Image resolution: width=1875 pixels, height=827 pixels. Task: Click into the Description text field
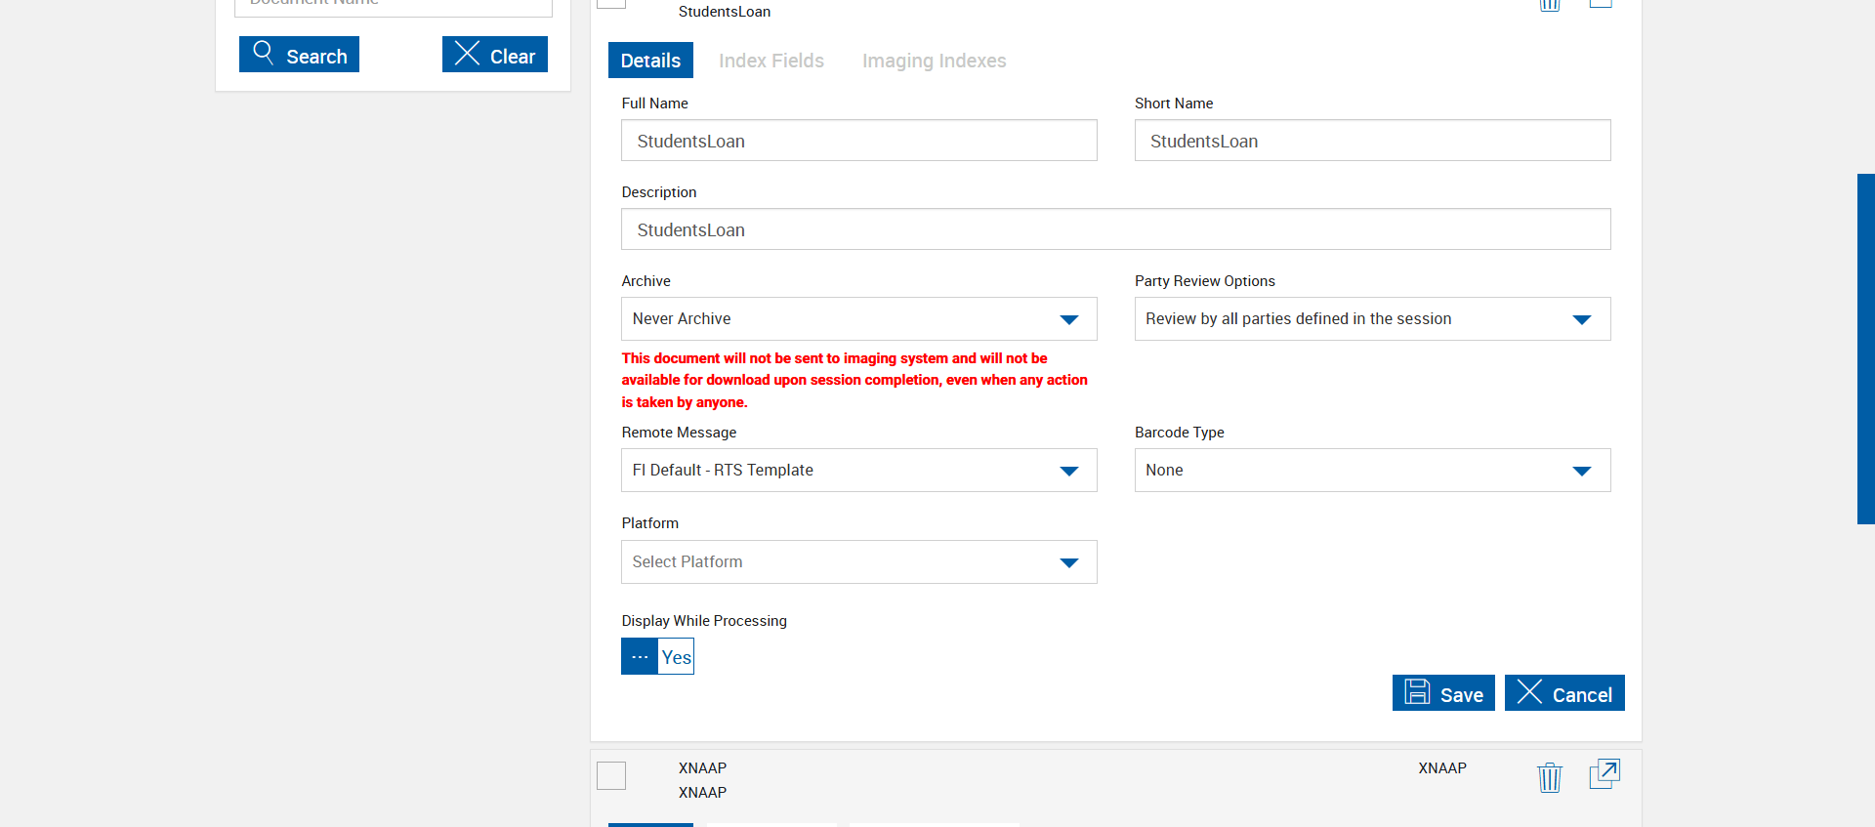[1115, 229]
